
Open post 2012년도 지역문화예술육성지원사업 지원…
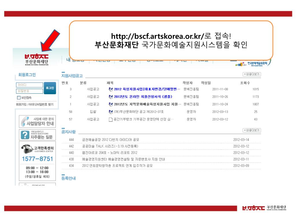point(147,104)
